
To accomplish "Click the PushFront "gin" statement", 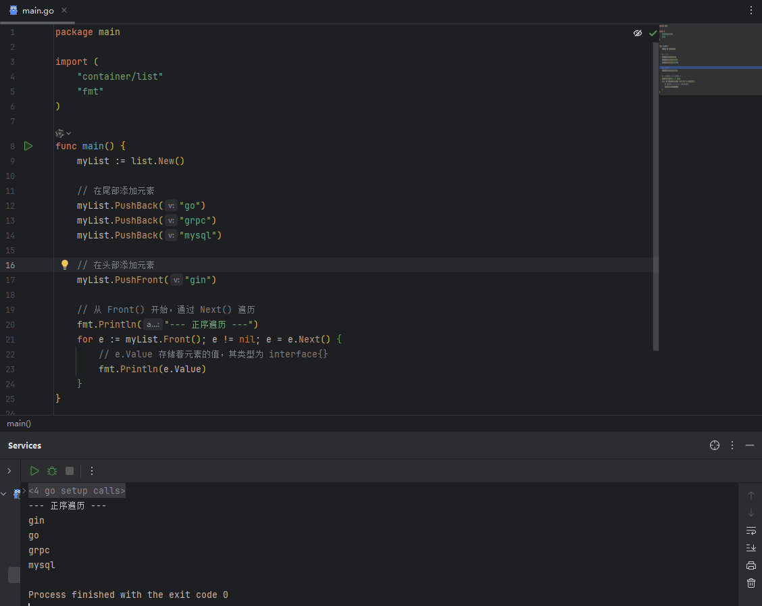I will [147, 280].
